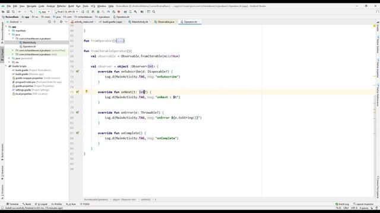
Task: Open the VCS menu
Action: point(93,6)
